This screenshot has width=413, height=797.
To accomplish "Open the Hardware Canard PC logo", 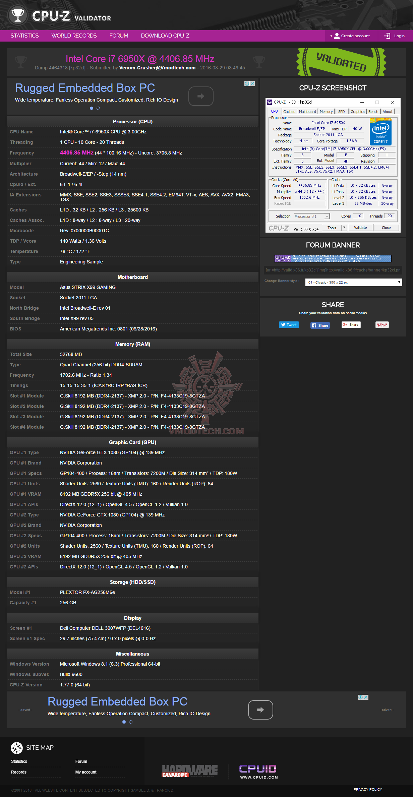I will 190,771.
